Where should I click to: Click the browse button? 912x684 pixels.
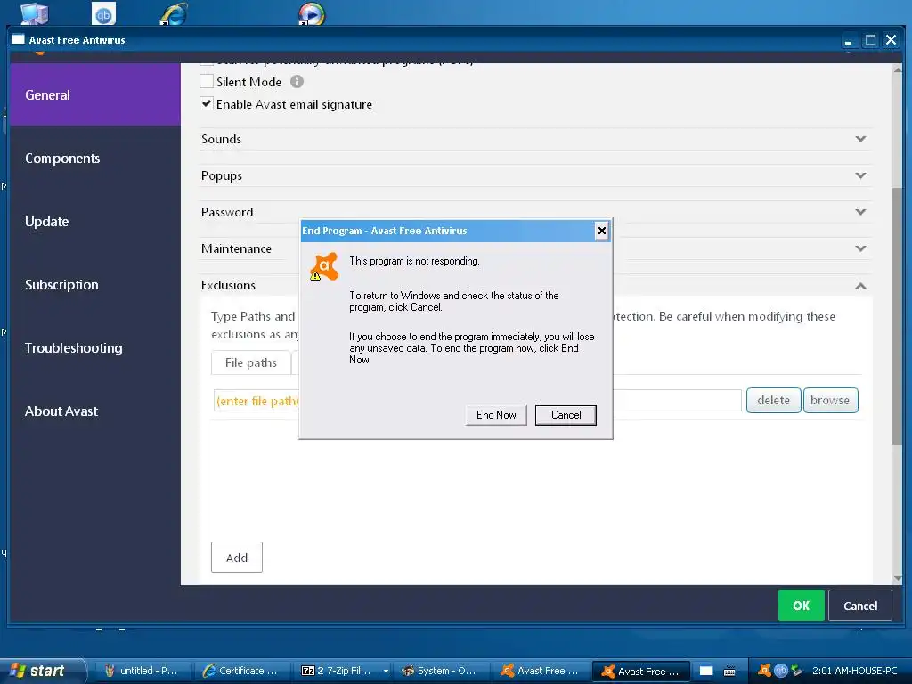coord(830,400)
